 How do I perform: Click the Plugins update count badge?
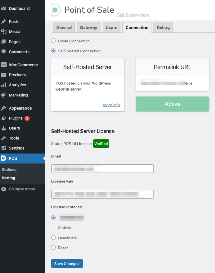click(x=27, y=118)
